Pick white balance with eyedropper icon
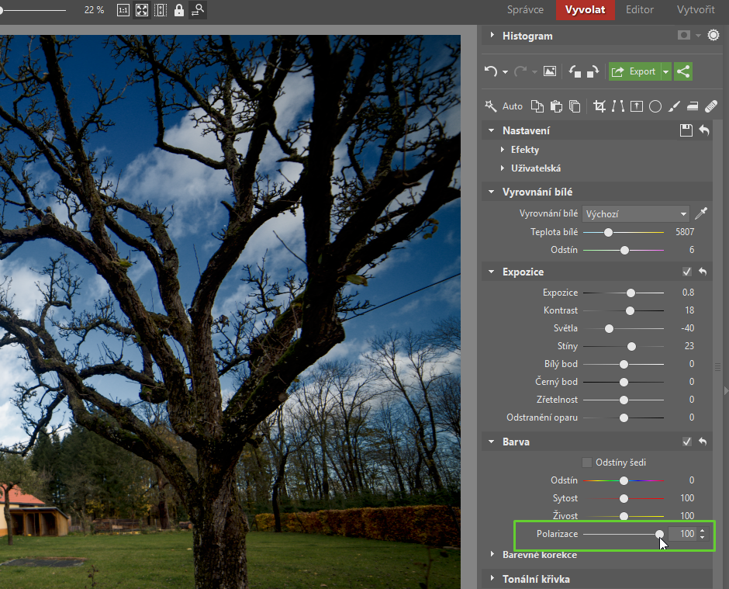The width and height of the screenshot is (729, 589). [700, 213]
